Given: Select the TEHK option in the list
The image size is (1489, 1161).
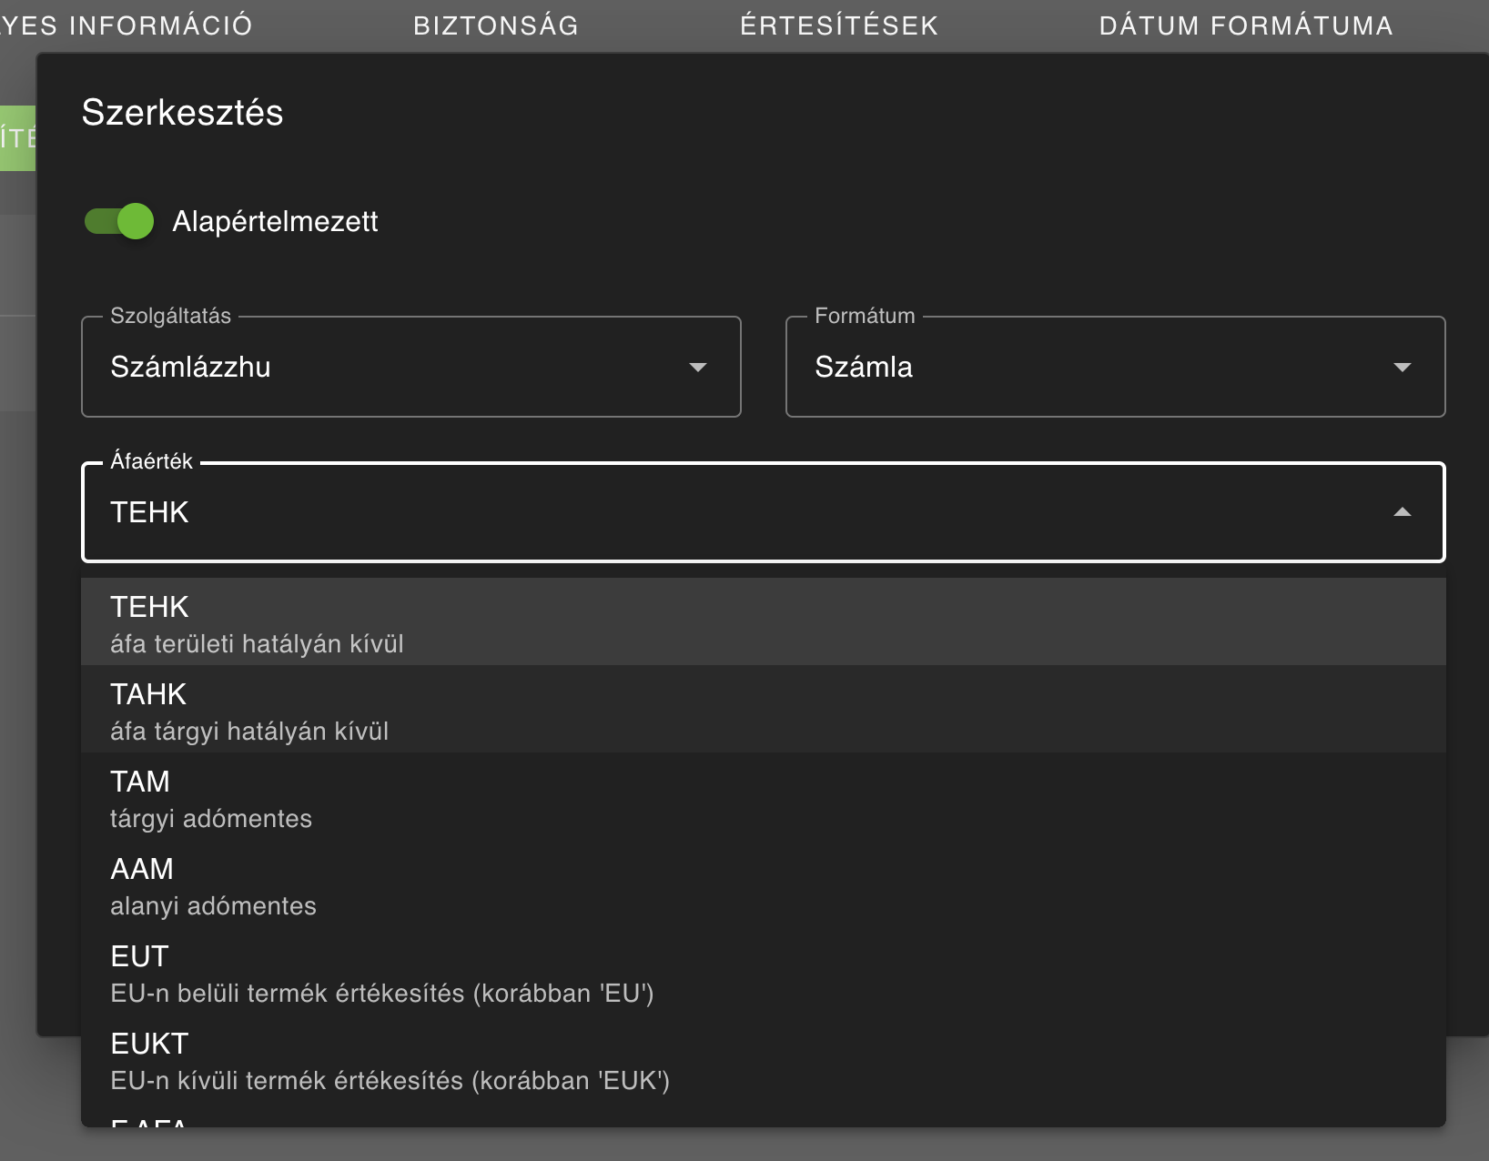Looking at the screenshot, I should 763,622.
